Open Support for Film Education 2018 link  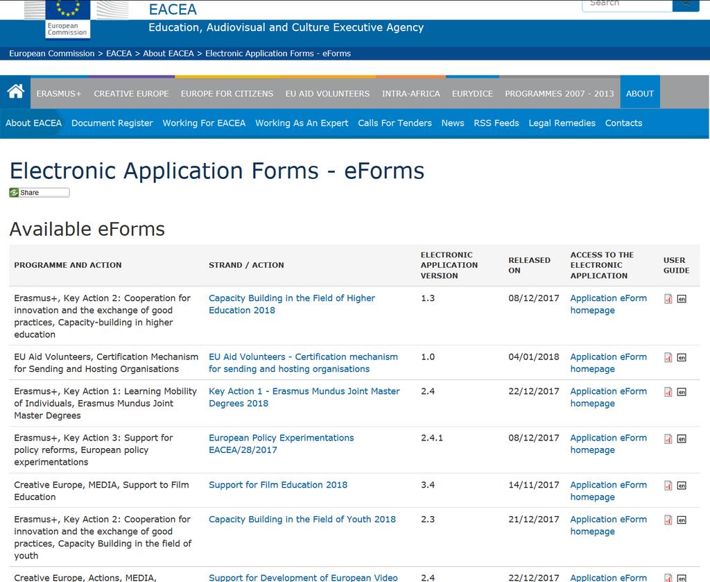point(278,485)
